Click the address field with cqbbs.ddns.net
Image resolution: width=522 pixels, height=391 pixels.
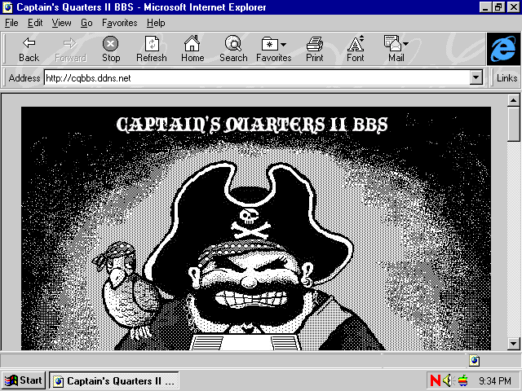253,78
